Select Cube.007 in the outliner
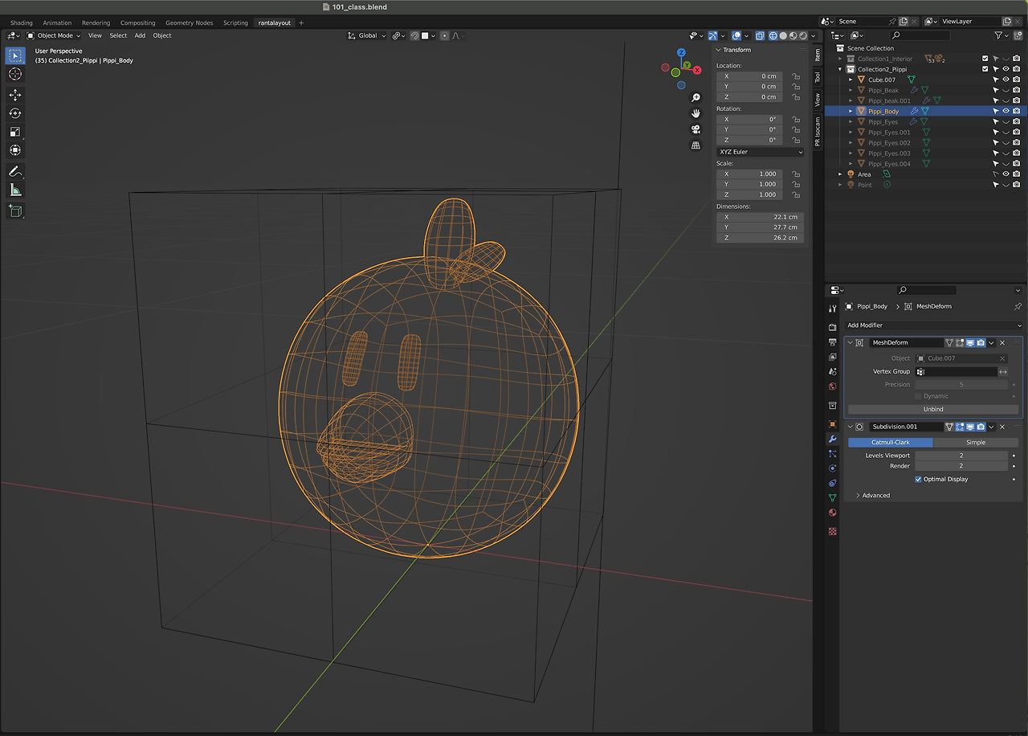This screenshot has height=736, width=1028. coord(881,80)
